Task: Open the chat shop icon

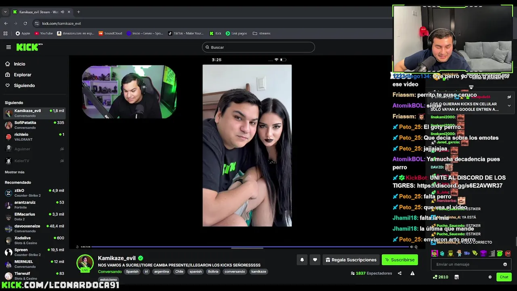Action: pos(456,277)
